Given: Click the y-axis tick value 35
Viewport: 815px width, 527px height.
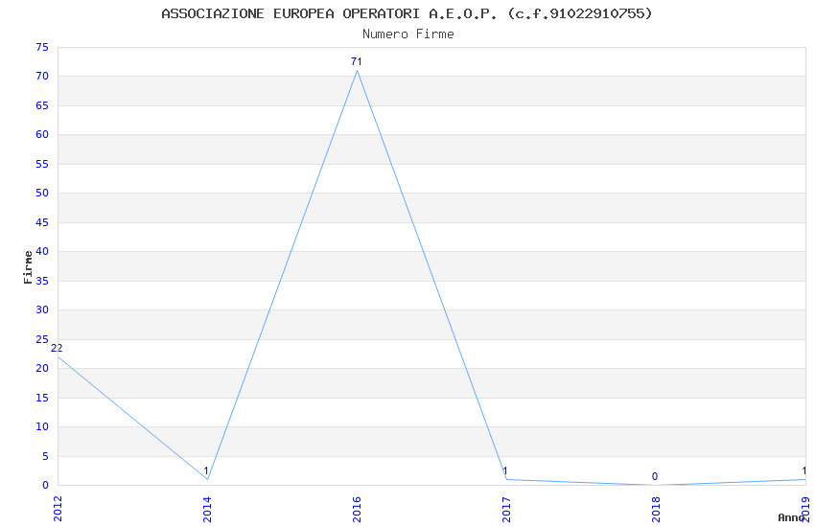Looking at the screenshot, I should click(x=42, y=281).
